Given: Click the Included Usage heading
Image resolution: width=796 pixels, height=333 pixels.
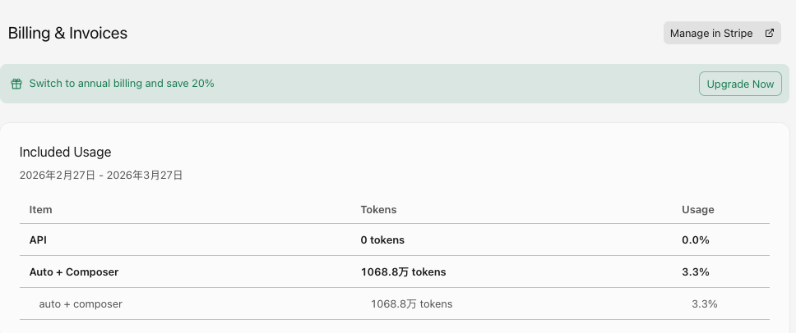Looking at the screenshot, I should (x=65, y=153).
